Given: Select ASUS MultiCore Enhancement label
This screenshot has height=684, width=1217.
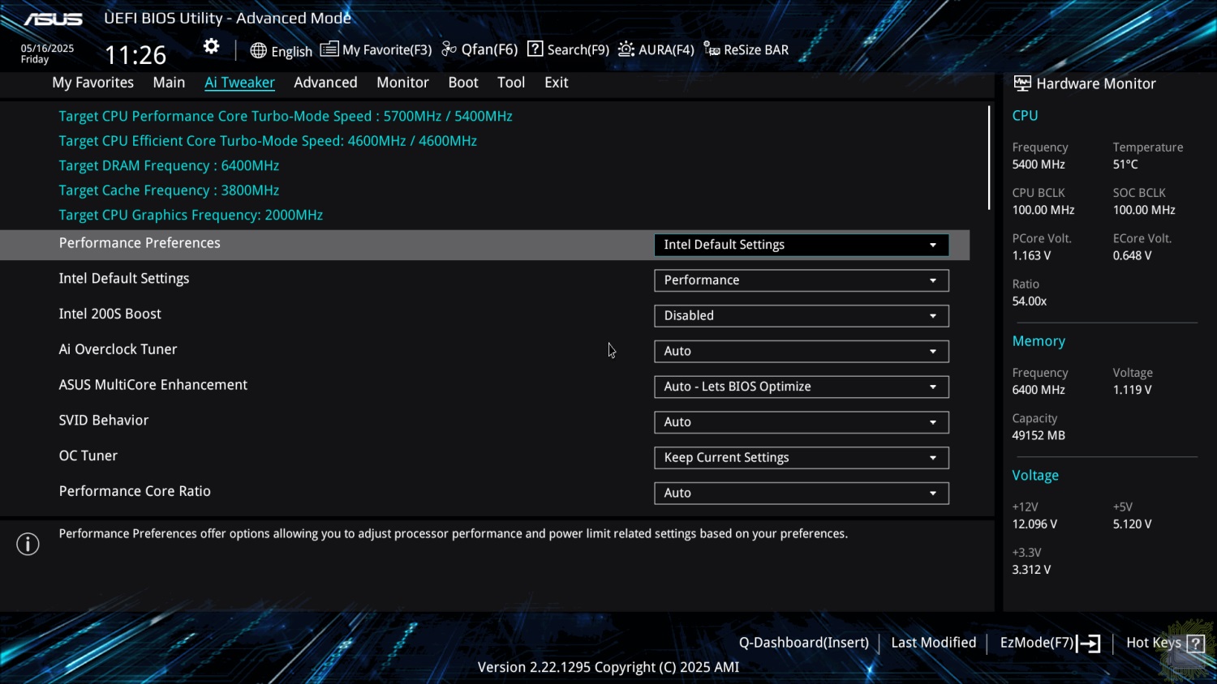Looking at the screenshot, I should tap(153, 385).
